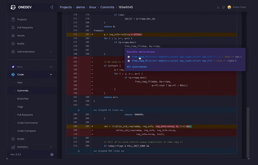This screenshot has height=165, width=258.
Task: Click the Statistics chart icon
Action: coord(13,147)
